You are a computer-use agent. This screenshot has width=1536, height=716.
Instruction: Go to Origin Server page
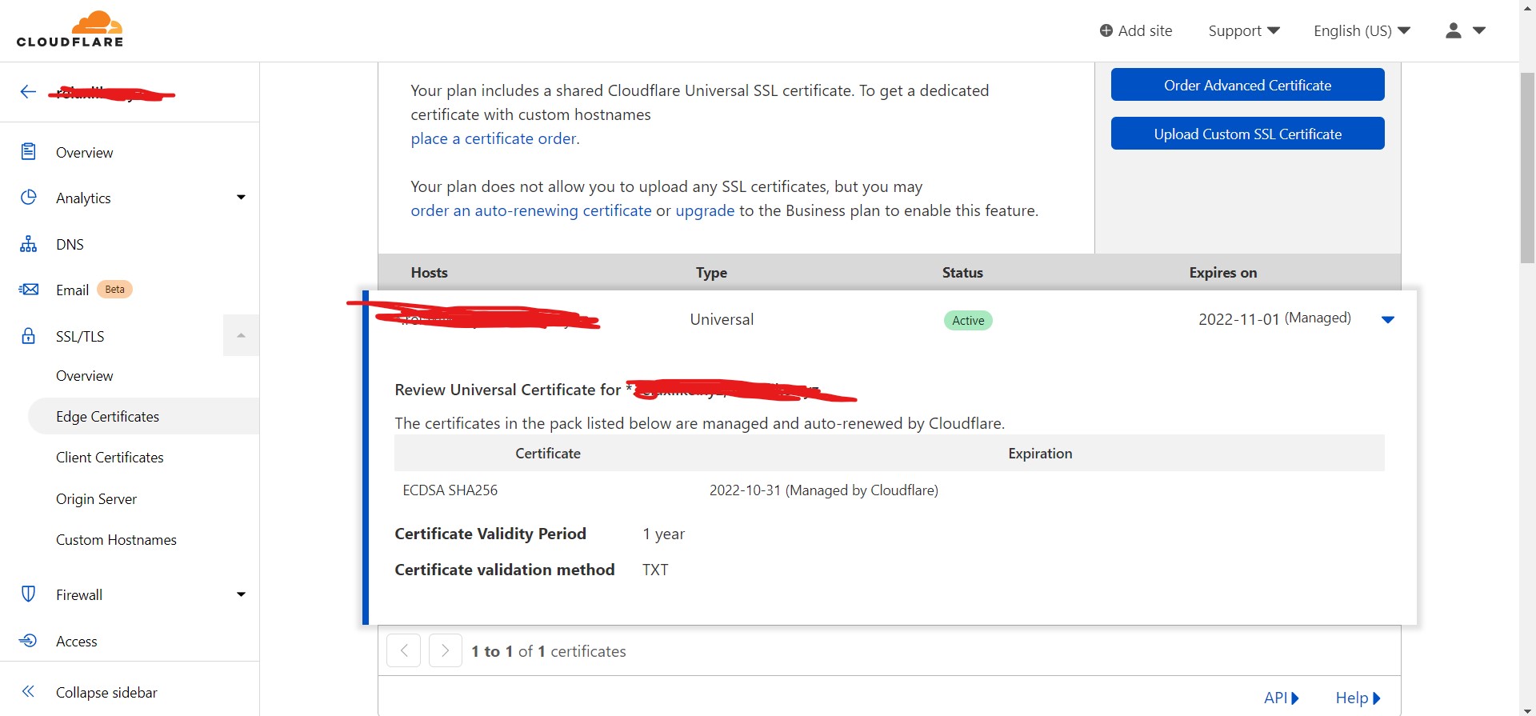click(96, 499)
